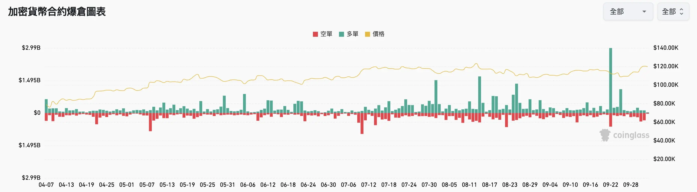
Task: Click the 04-07 date label on x-axis
Action: tap(46, 185)
